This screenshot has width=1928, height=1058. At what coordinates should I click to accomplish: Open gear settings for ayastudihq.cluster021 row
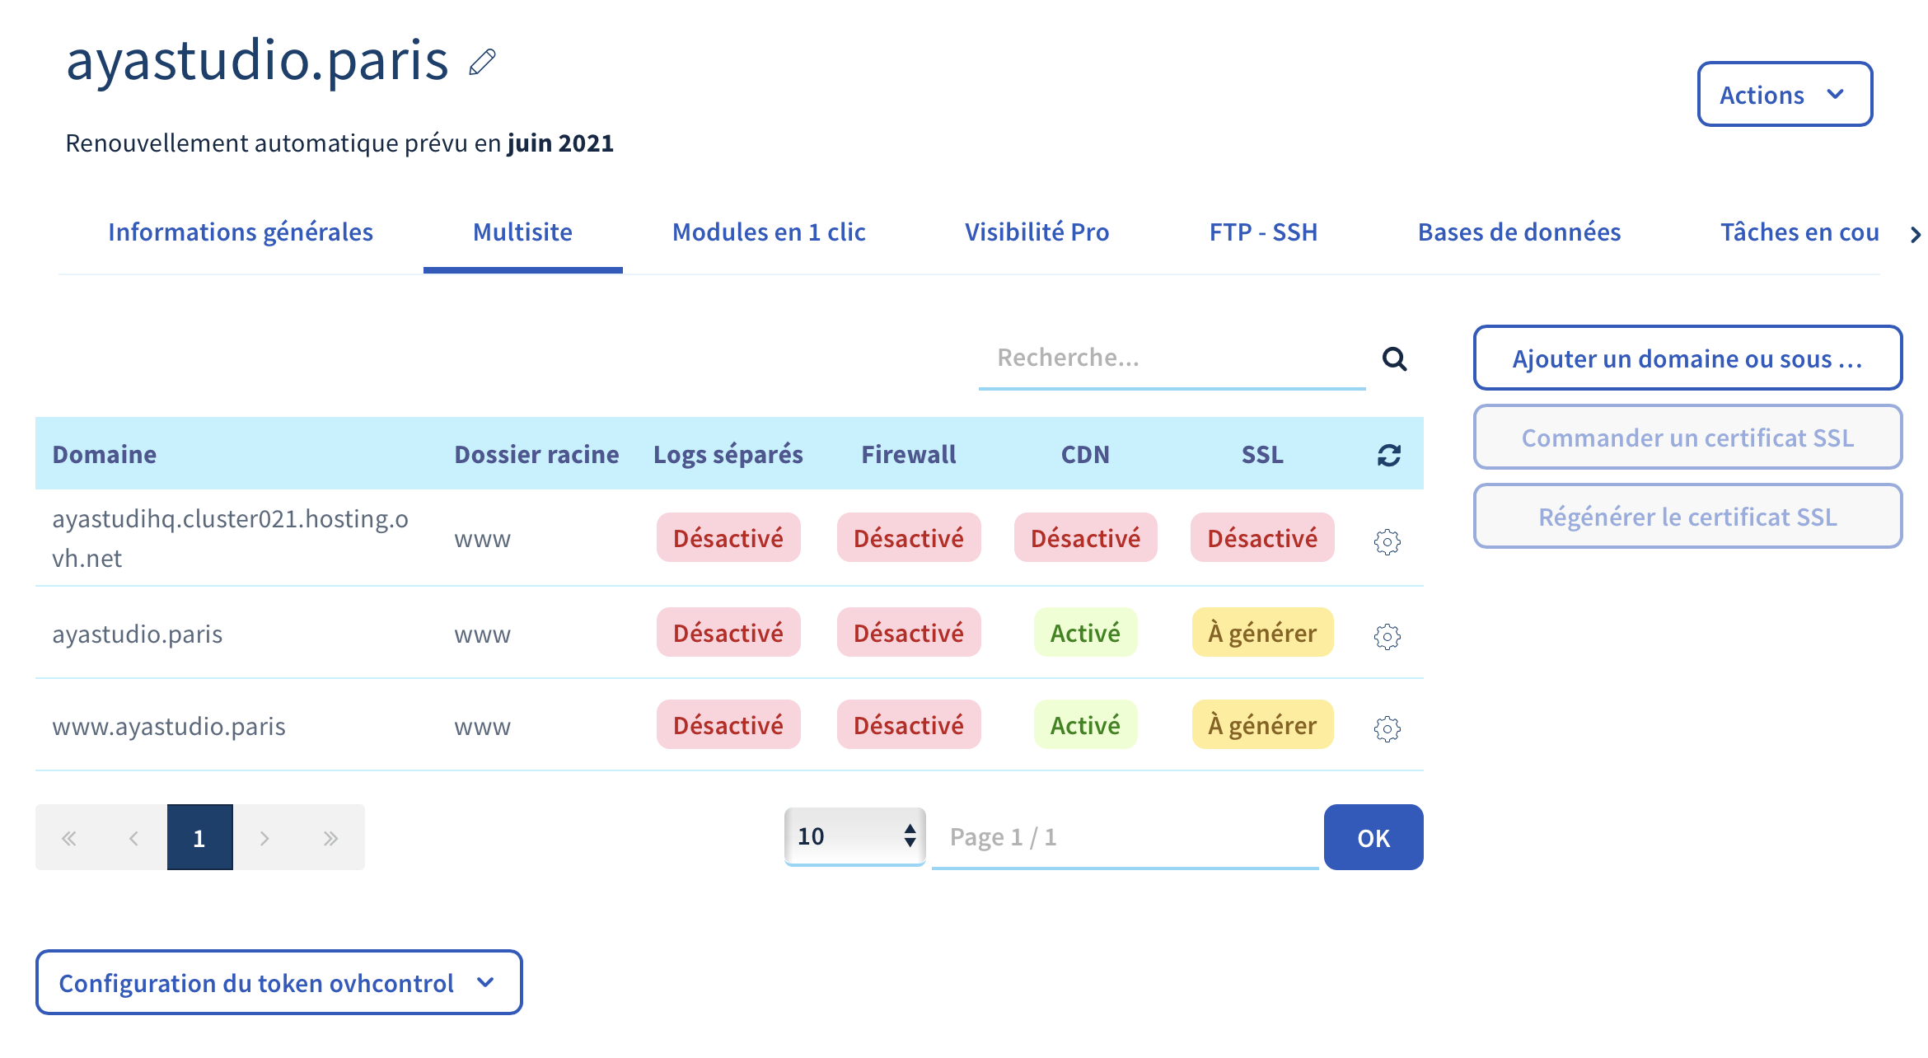pyautogui.click(x=1387, y=541)
